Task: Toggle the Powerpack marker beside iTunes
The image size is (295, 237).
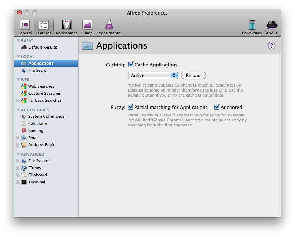Action: point(17,168)
